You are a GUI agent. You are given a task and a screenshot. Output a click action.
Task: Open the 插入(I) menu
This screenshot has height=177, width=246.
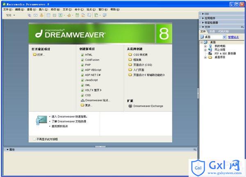(43, 9)
